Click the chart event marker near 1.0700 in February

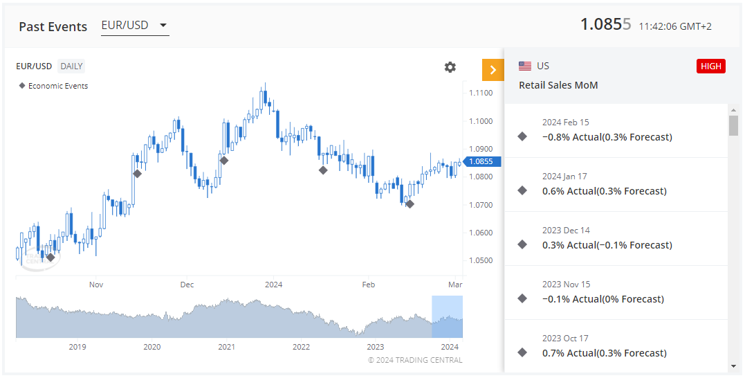coord(410,204)
